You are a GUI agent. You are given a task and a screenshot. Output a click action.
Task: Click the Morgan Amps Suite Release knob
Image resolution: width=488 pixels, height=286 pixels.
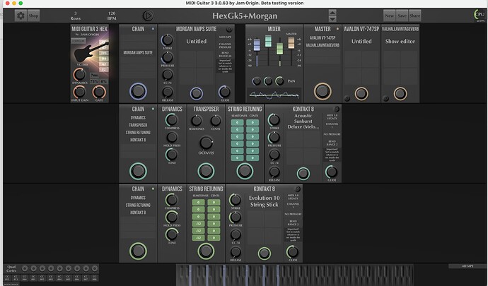tap(168, 92)
